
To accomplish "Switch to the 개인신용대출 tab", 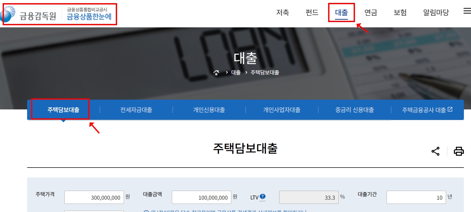I will (209, 110).
